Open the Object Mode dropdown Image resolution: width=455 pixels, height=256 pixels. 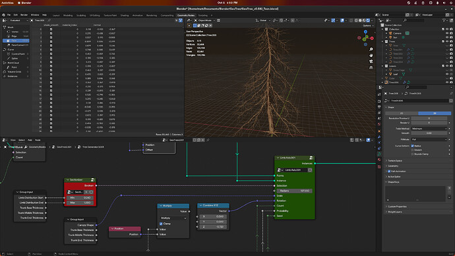click(205, 20)
